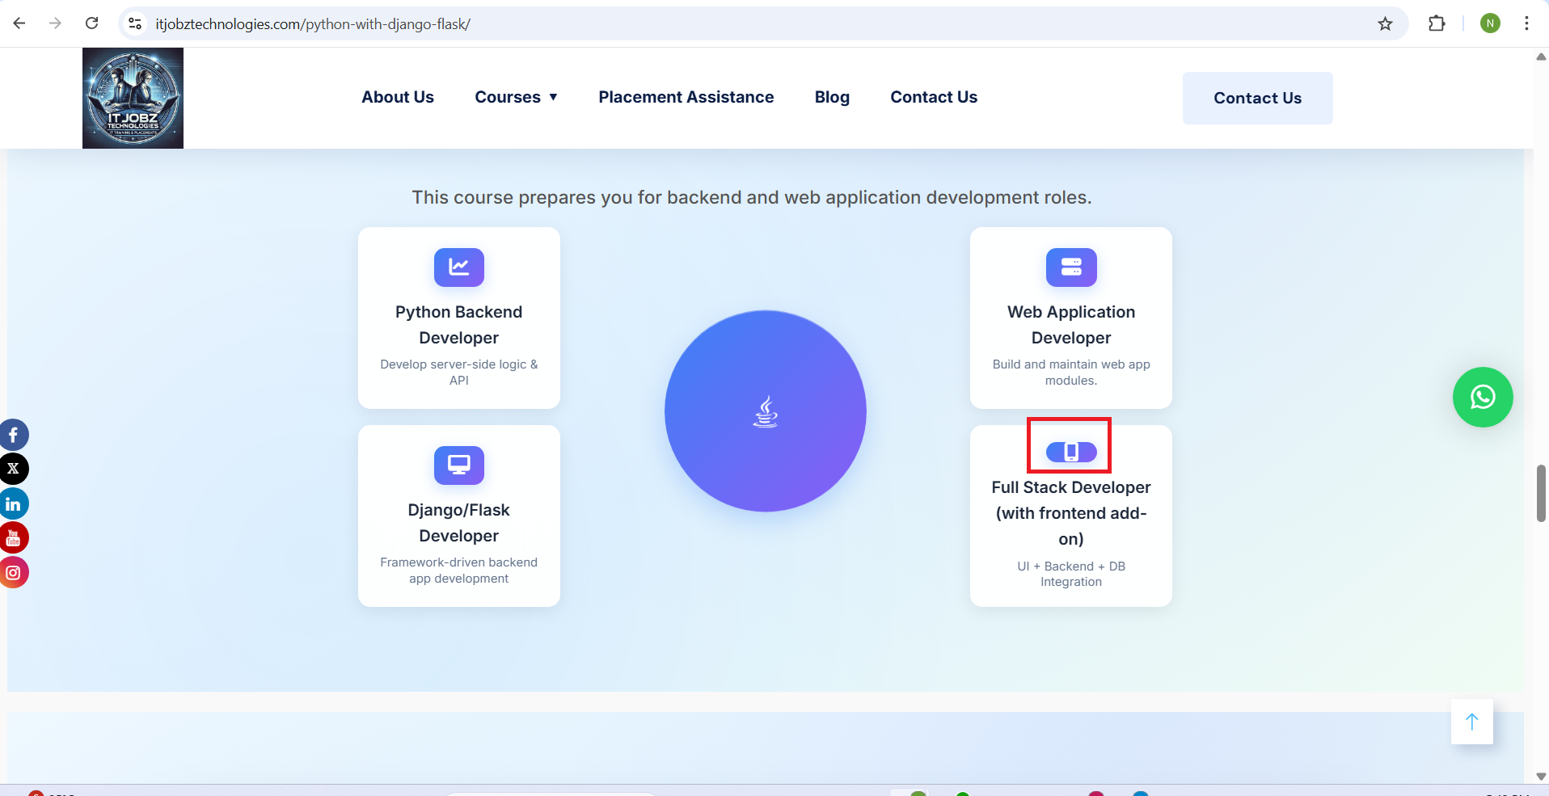Screen dimensions: 1549x796
Task: Click the Python Backend Developer chart icon
Action: click(458, 267)
